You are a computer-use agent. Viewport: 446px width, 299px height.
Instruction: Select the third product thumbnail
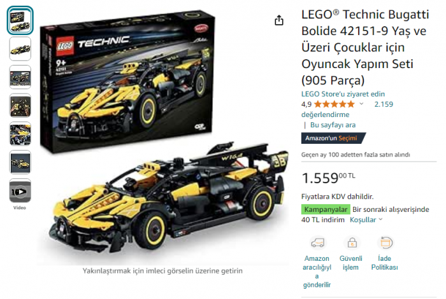click(x=20, y=77)
